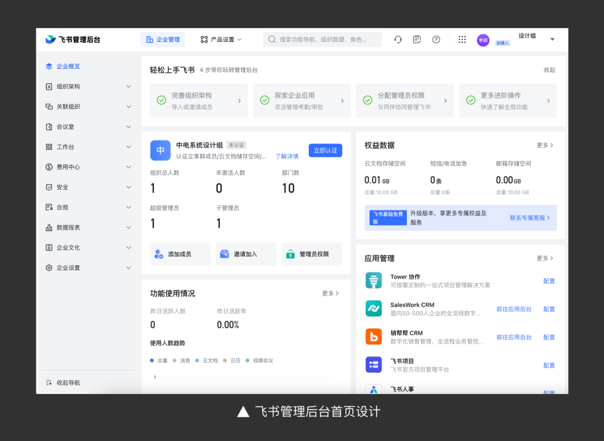Click the 添加成员 button
604x441 pixels.
[180, 254]
